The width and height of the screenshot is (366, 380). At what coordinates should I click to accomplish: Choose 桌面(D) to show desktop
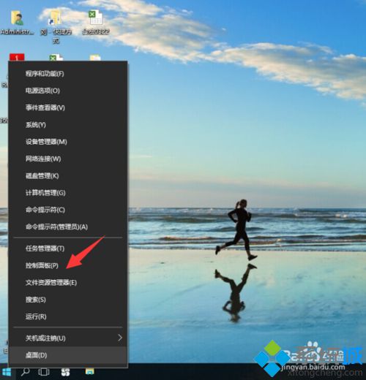pyautogui.click(x=68, y=355)
